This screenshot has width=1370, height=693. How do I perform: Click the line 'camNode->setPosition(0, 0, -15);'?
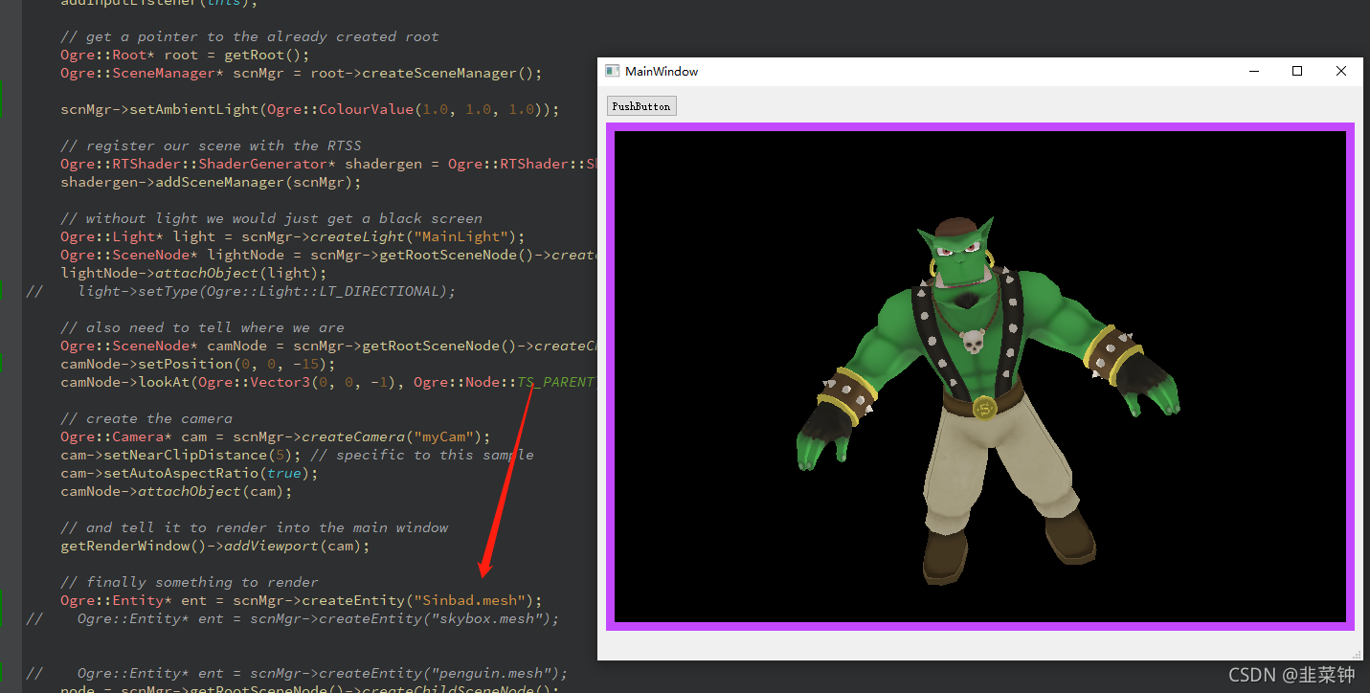click(198, 364)
